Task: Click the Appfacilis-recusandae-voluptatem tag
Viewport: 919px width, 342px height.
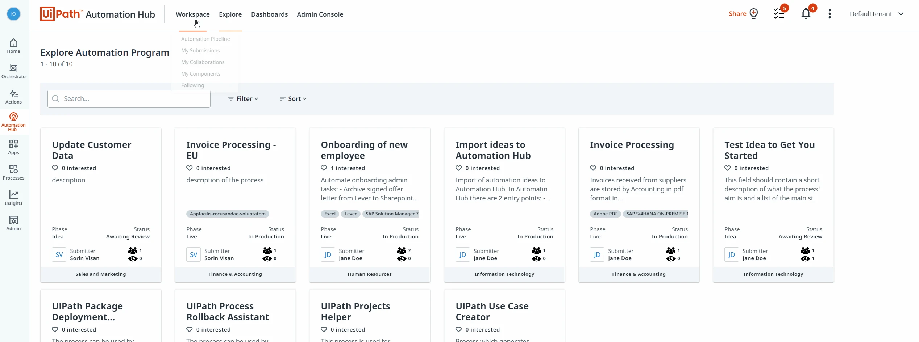Action: pyautogui.click(x=228, y=214)
